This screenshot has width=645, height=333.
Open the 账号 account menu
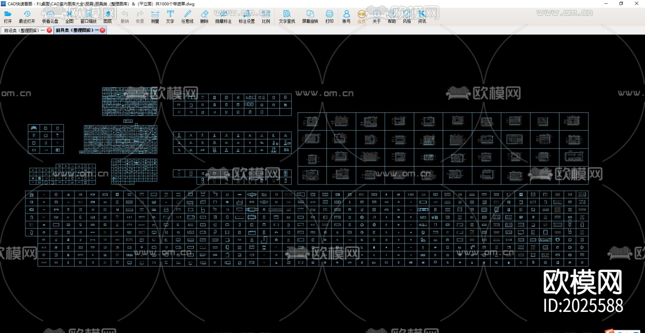pos(346,17)
